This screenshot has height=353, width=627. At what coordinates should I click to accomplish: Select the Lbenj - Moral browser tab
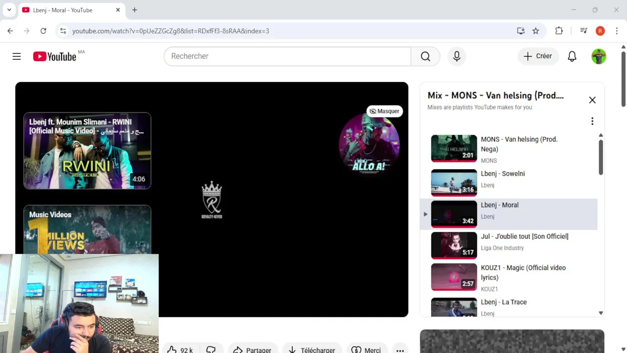point(71,10)
